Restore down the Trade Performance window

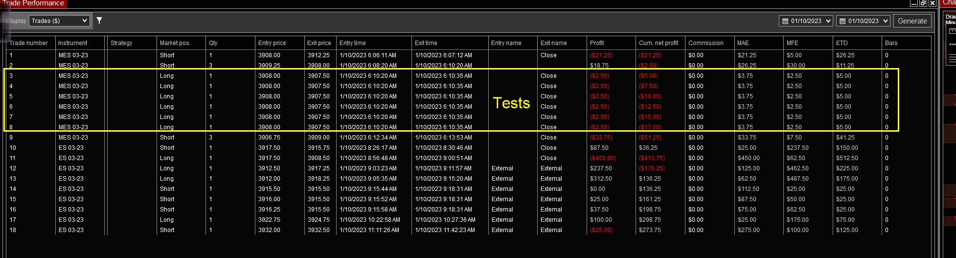click(923, 3)
